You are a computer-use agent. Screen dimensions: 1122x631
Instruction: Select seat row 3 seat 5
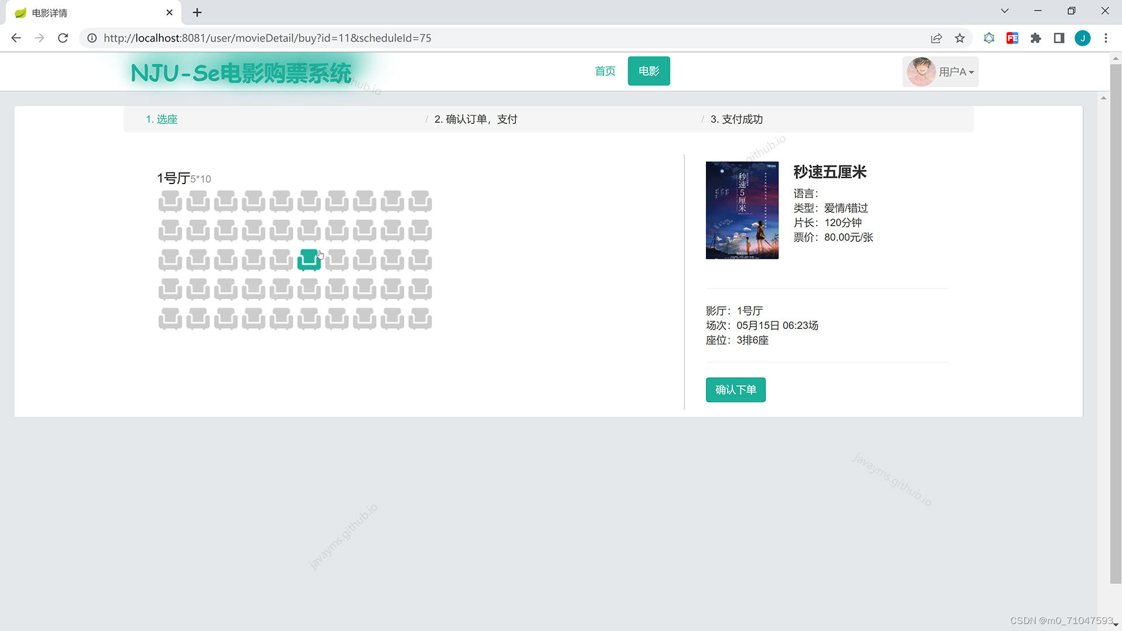pyautogui.click(x=281, y=260)
